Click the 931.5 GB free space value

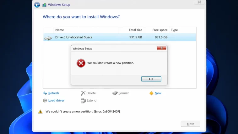(161, 37)
